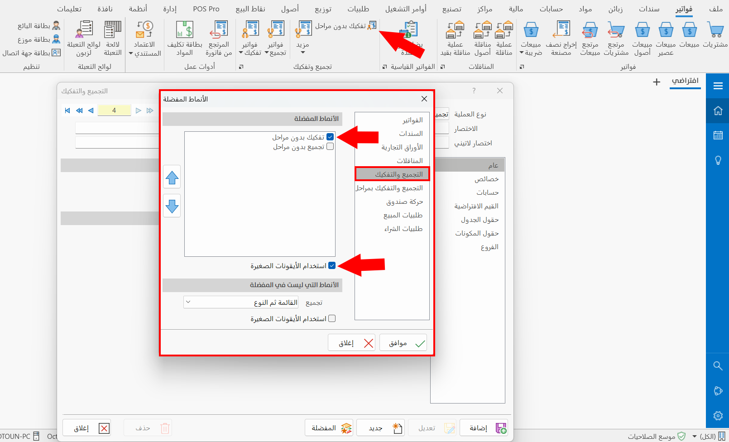Image resolution: width=729 pixels, height=442 pixels.
Task: Open (الكل) status bar dropdown
Action: [x=695, y=437]
